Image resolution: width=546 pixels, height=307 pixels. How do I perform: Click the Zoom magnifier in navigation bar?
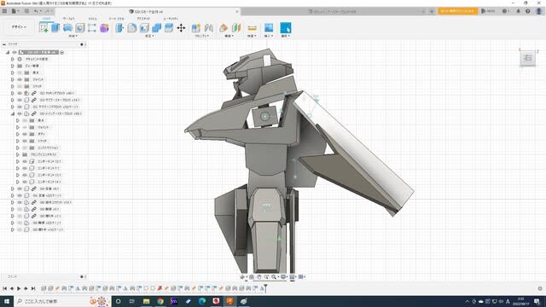[x=274, y=277]
